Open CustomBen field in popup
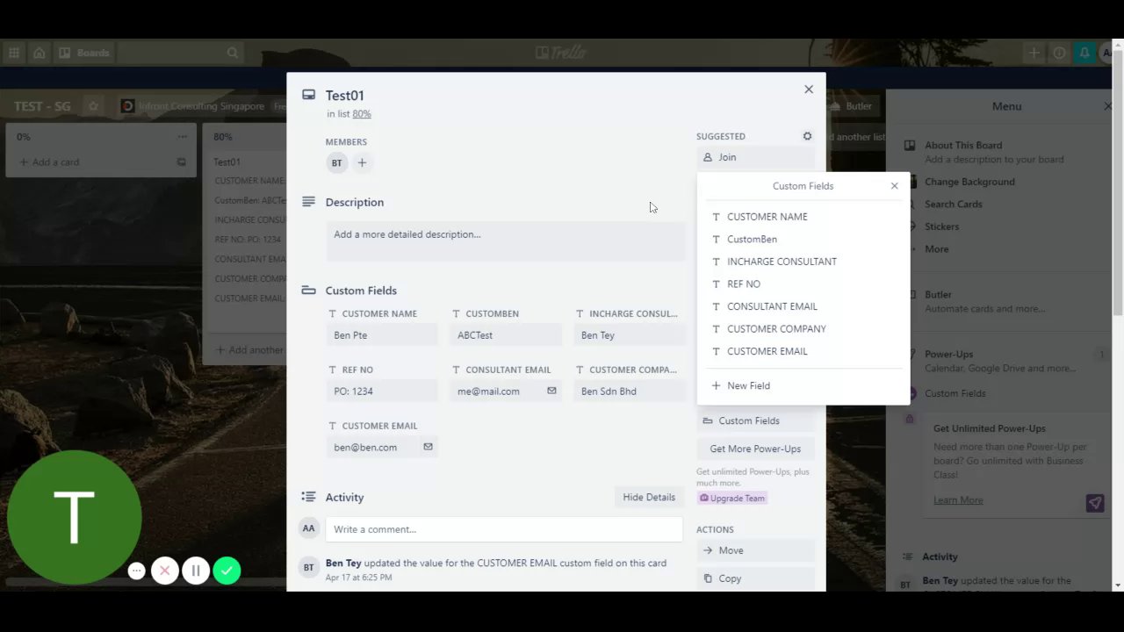This screenshot has height=632, width=1124. tap(803, 239)
